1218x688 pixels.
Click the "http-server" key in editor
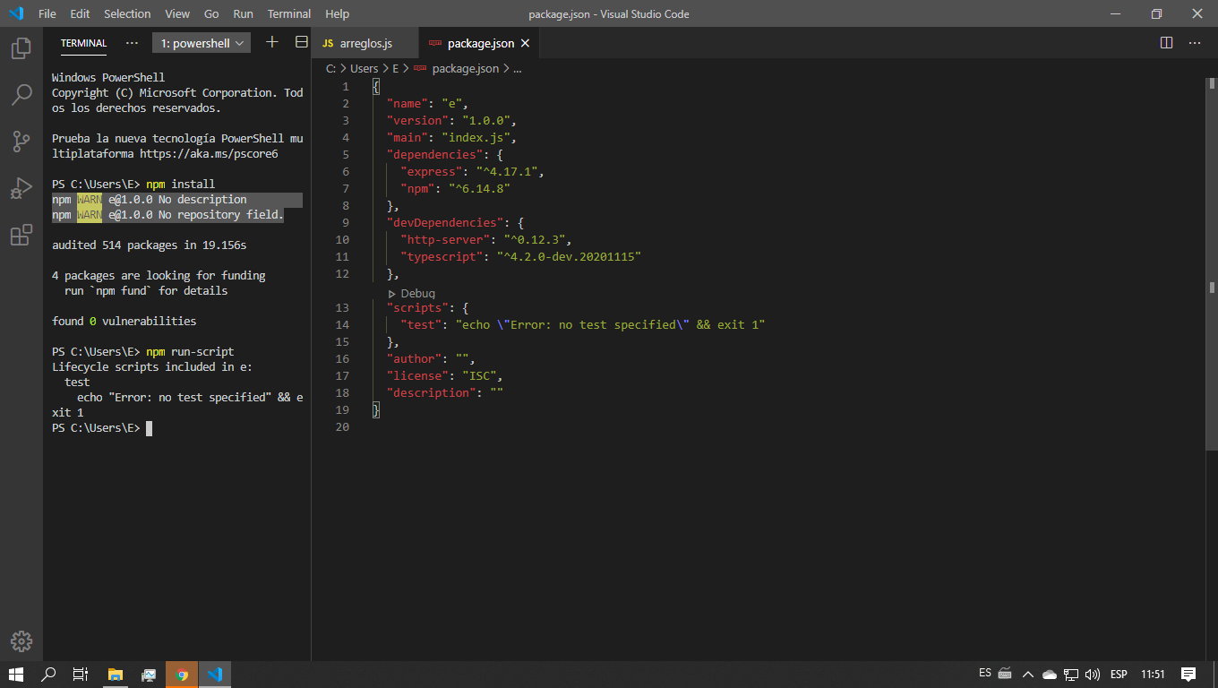click(x=445, y=239)
